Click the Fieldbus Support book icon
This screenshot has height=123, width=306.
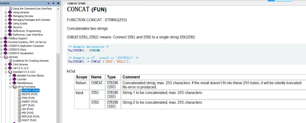6,38
